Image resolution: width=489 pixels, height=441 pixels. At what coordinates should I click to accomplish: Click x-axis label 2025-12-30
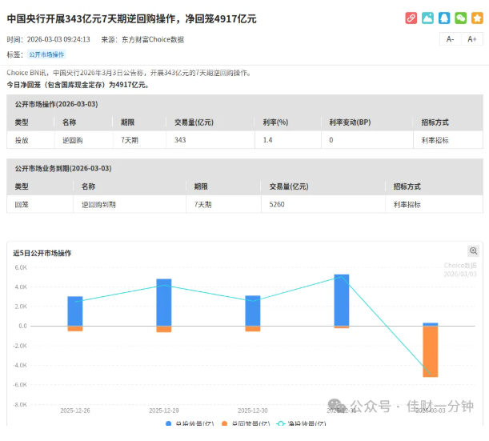pos(253,411)
